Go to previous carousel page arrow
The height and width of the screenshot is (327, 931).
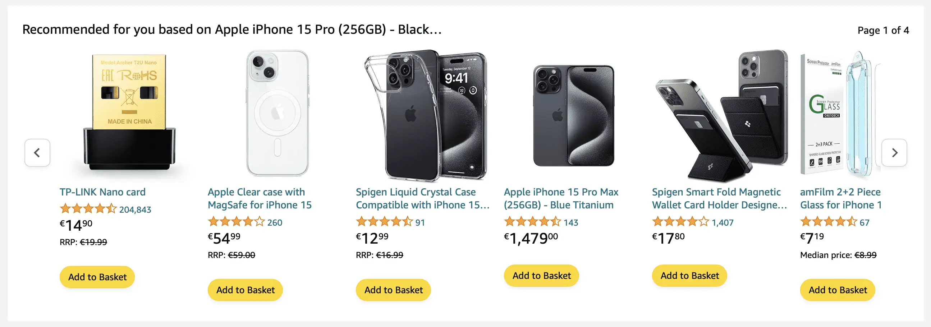point(37,153)
